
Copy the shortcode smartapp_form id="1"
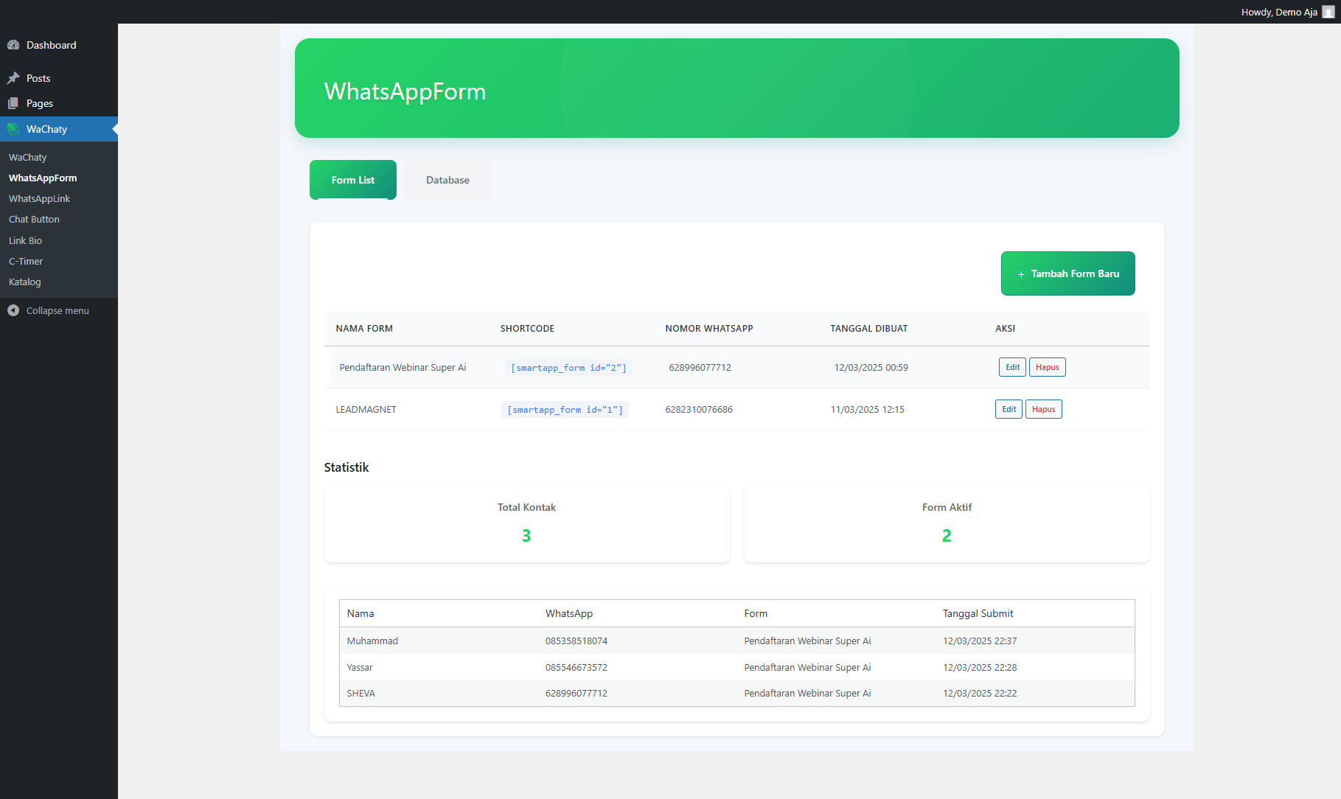tap(565, 409)
